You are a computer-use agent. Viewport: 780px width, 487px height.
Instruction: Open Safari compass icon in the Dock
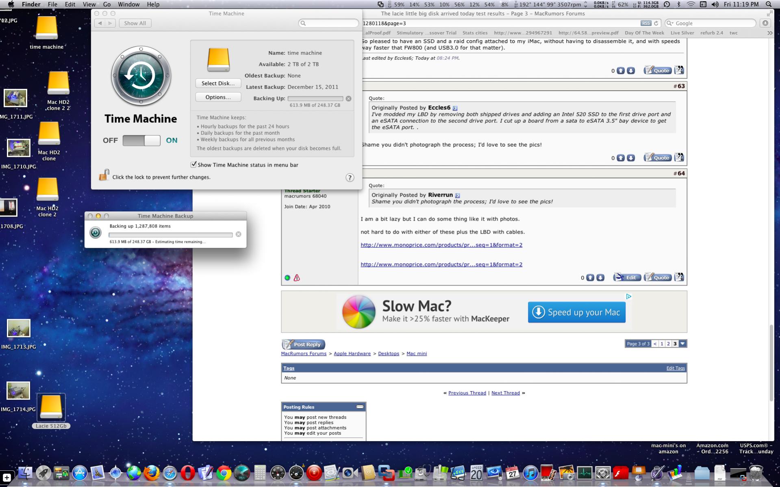[170, 473]
